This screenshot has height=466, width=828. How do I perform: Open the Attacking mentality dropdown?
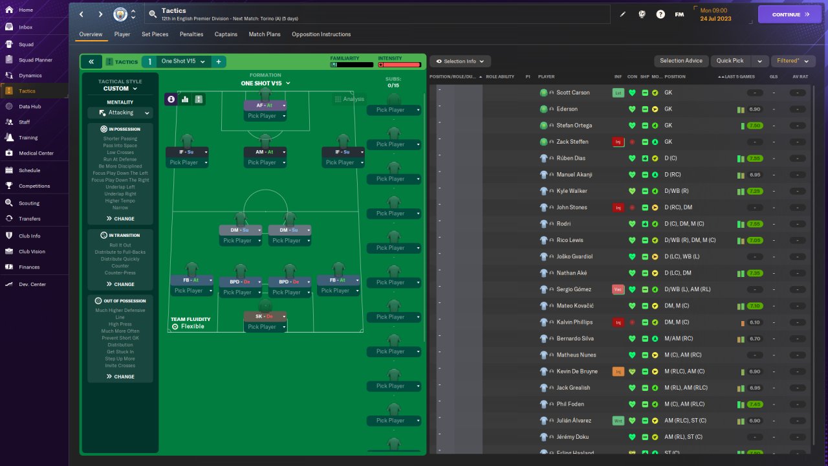click(120, 113)
